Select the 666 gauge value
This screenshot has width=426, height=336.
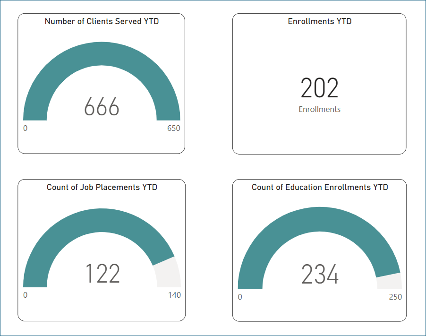[x=102, y=107]
